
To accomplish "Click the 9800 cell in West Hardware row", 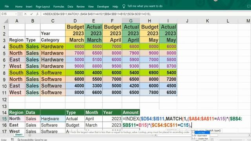I will click(x=149, y=66).
